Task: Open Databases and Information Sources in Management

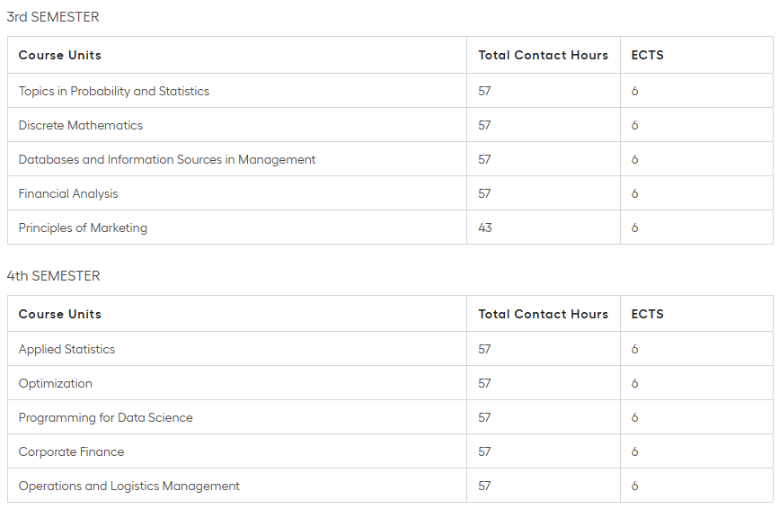Action: coord(167,159)
